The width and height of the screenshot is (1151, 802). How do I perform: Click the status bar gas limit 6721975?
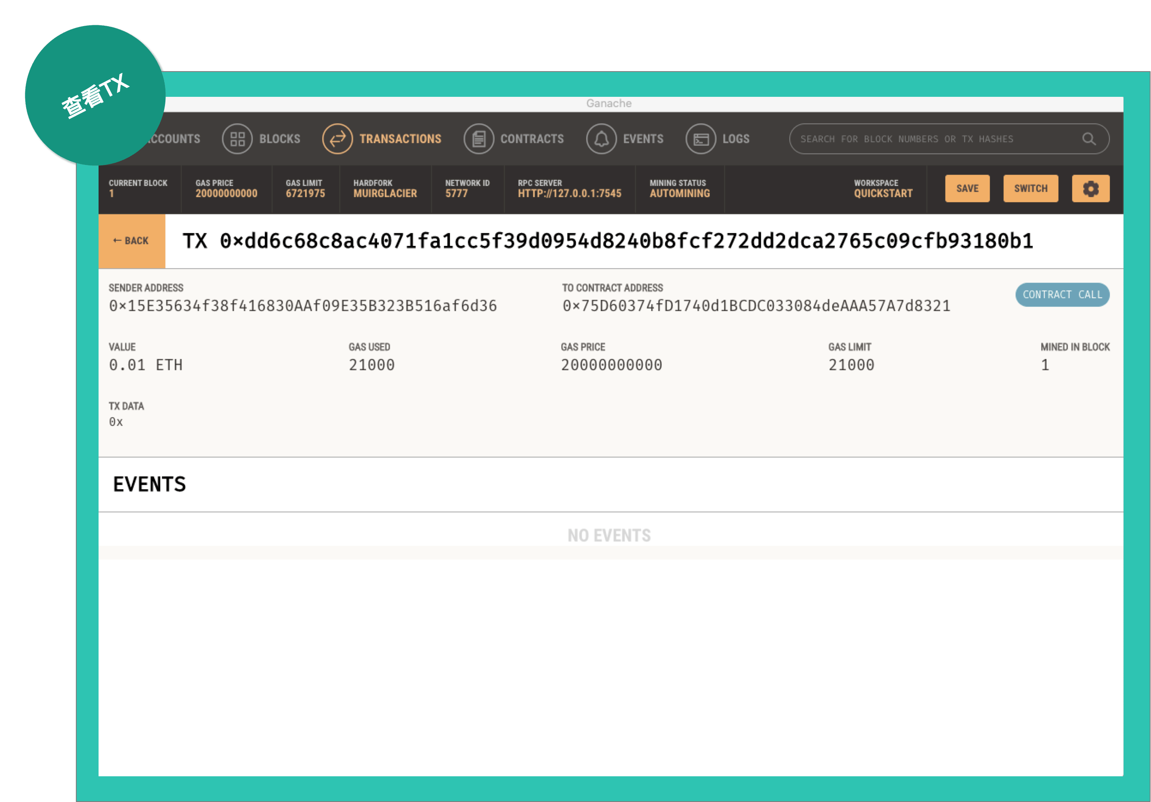point(305,194)
